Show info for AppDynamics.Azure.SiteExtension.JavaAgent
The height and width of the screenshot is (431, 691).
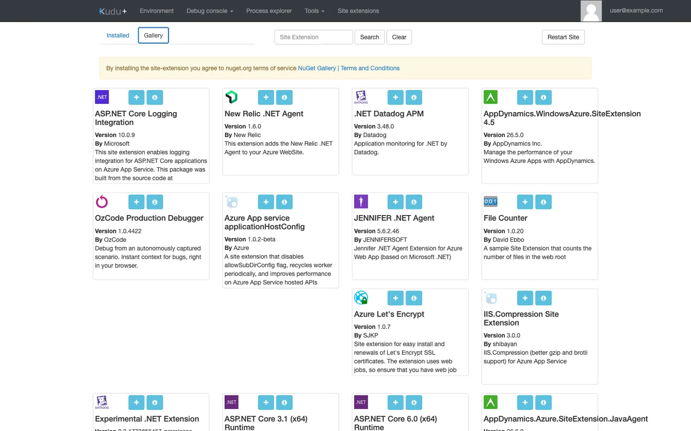pos(543,402)
